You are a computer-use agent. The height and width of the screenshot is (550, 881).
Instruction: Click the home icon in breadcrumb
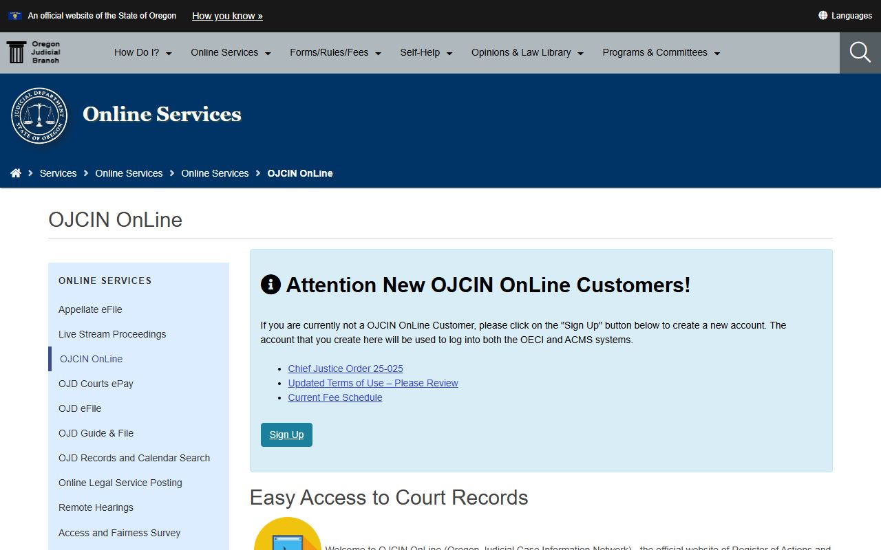click(x=16, y=173)
